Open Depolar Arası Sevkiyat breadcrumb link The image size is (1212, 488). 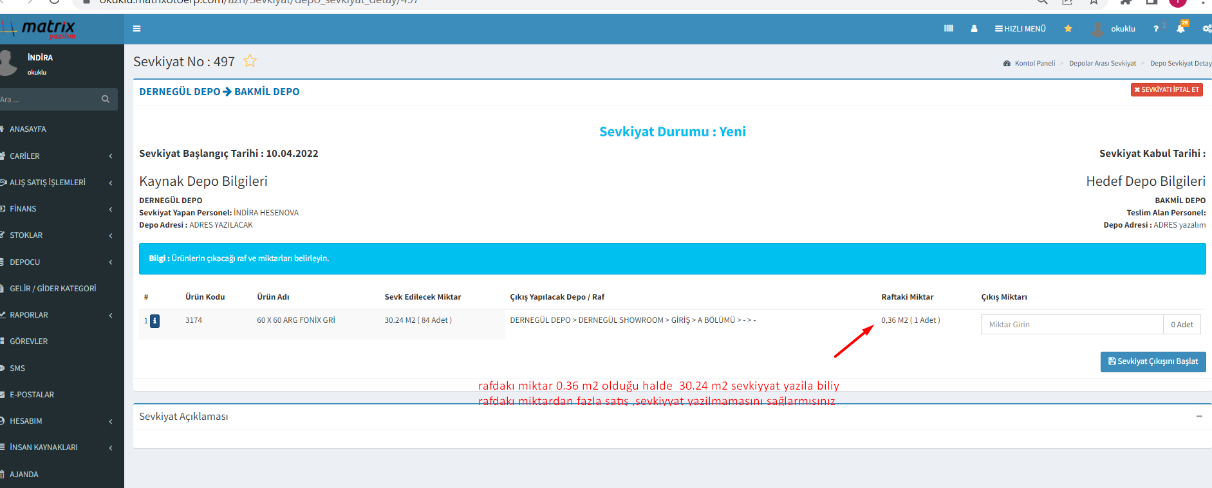(x=1102, y=63)
